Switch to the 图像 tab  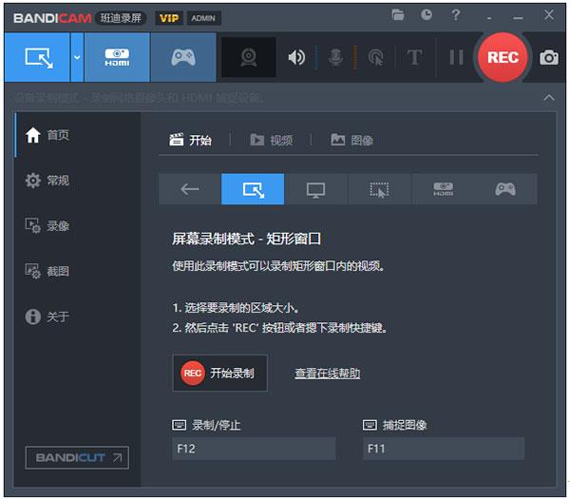pyautogui.click(x=351, y=140)
